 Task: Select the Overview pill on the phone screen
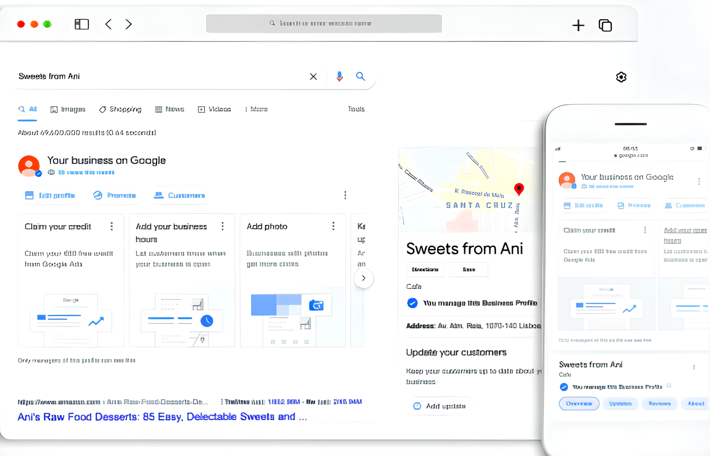coord(579,404)
